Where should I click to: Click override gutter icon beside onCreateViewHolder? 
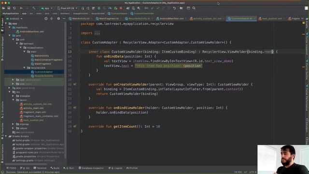75,84
